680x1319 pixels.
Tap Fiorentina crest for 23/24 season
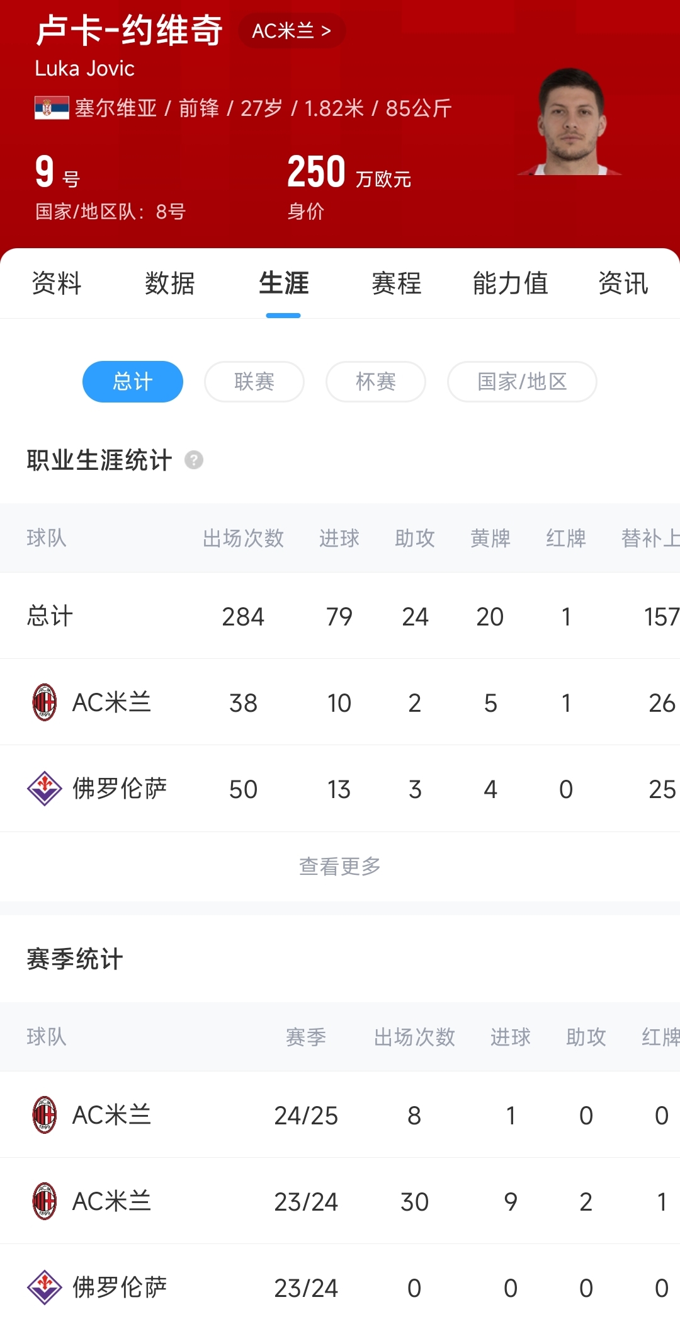[45, 1288]
